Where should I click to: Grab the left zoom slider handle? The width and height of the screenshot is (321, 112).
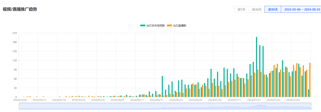pos(19,106)
